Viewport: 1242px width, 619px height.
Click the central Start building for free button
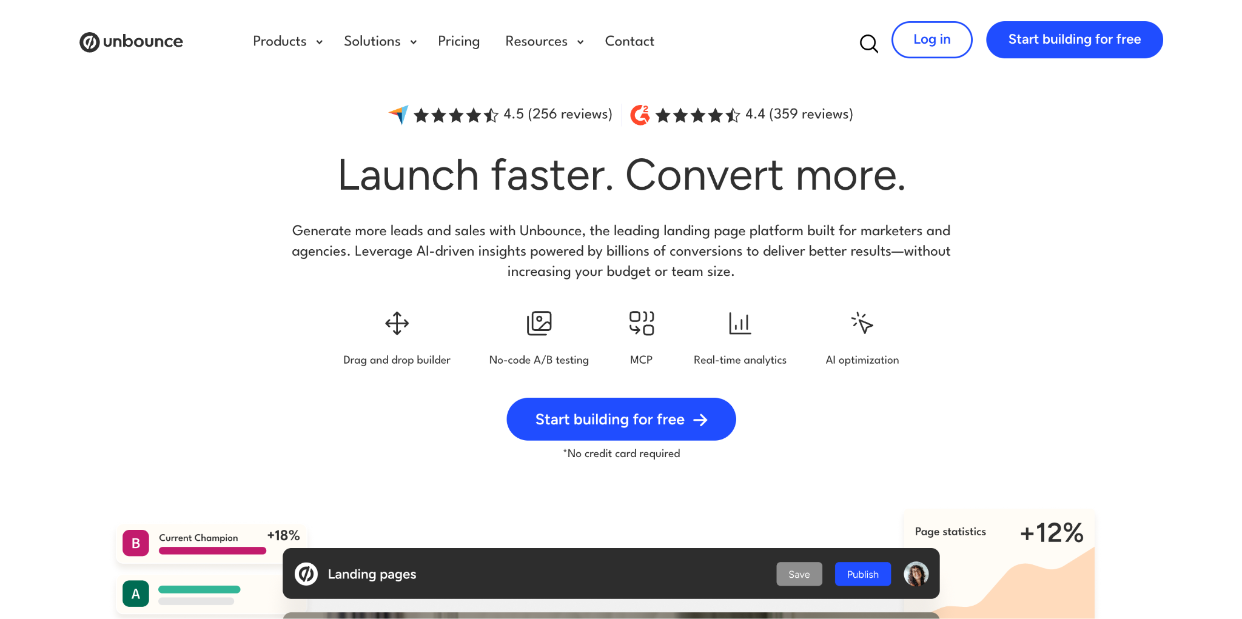621,419
